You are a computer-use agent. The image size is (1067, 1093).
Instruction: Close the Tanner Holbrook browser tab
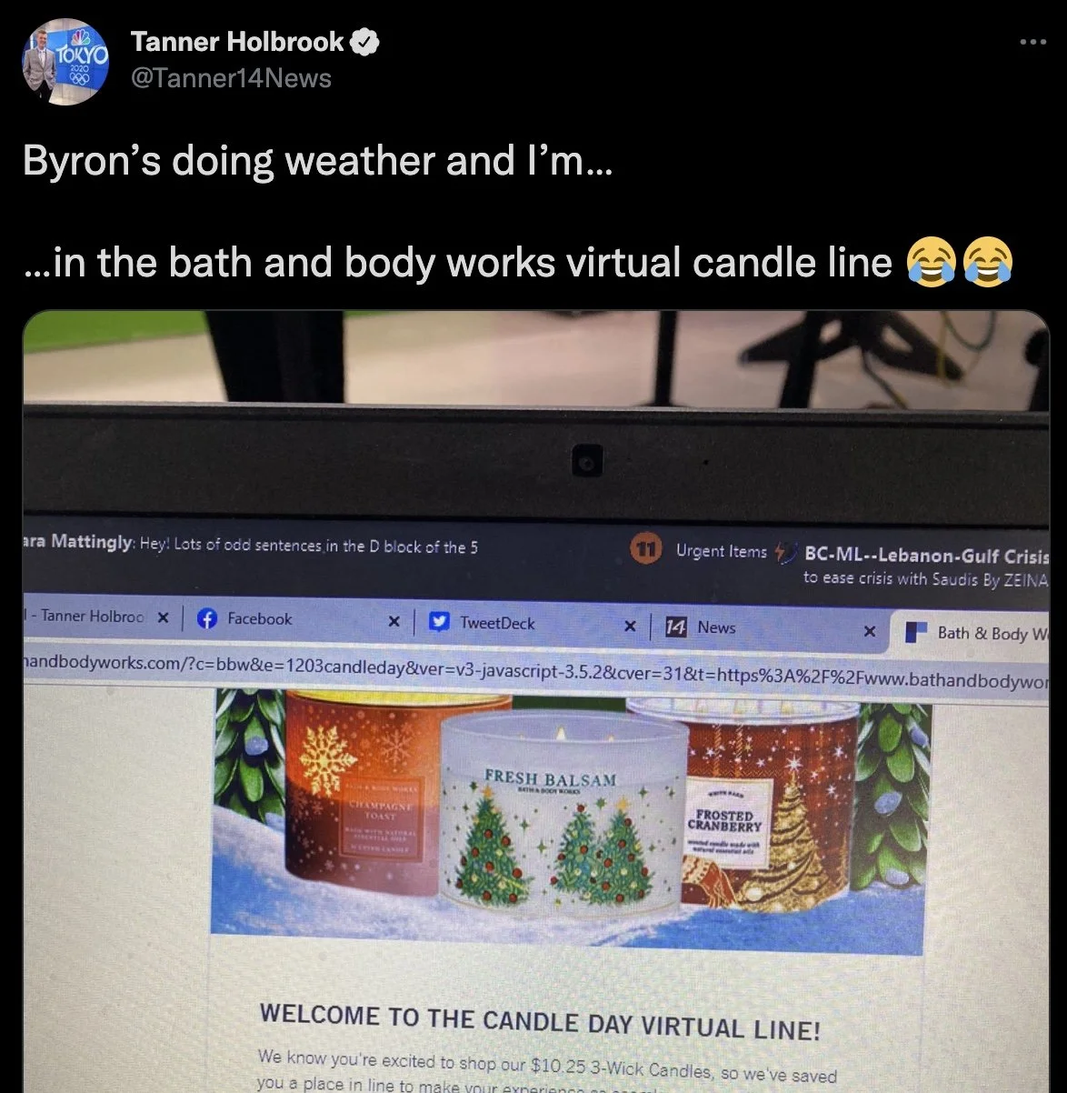coord(163,617)
